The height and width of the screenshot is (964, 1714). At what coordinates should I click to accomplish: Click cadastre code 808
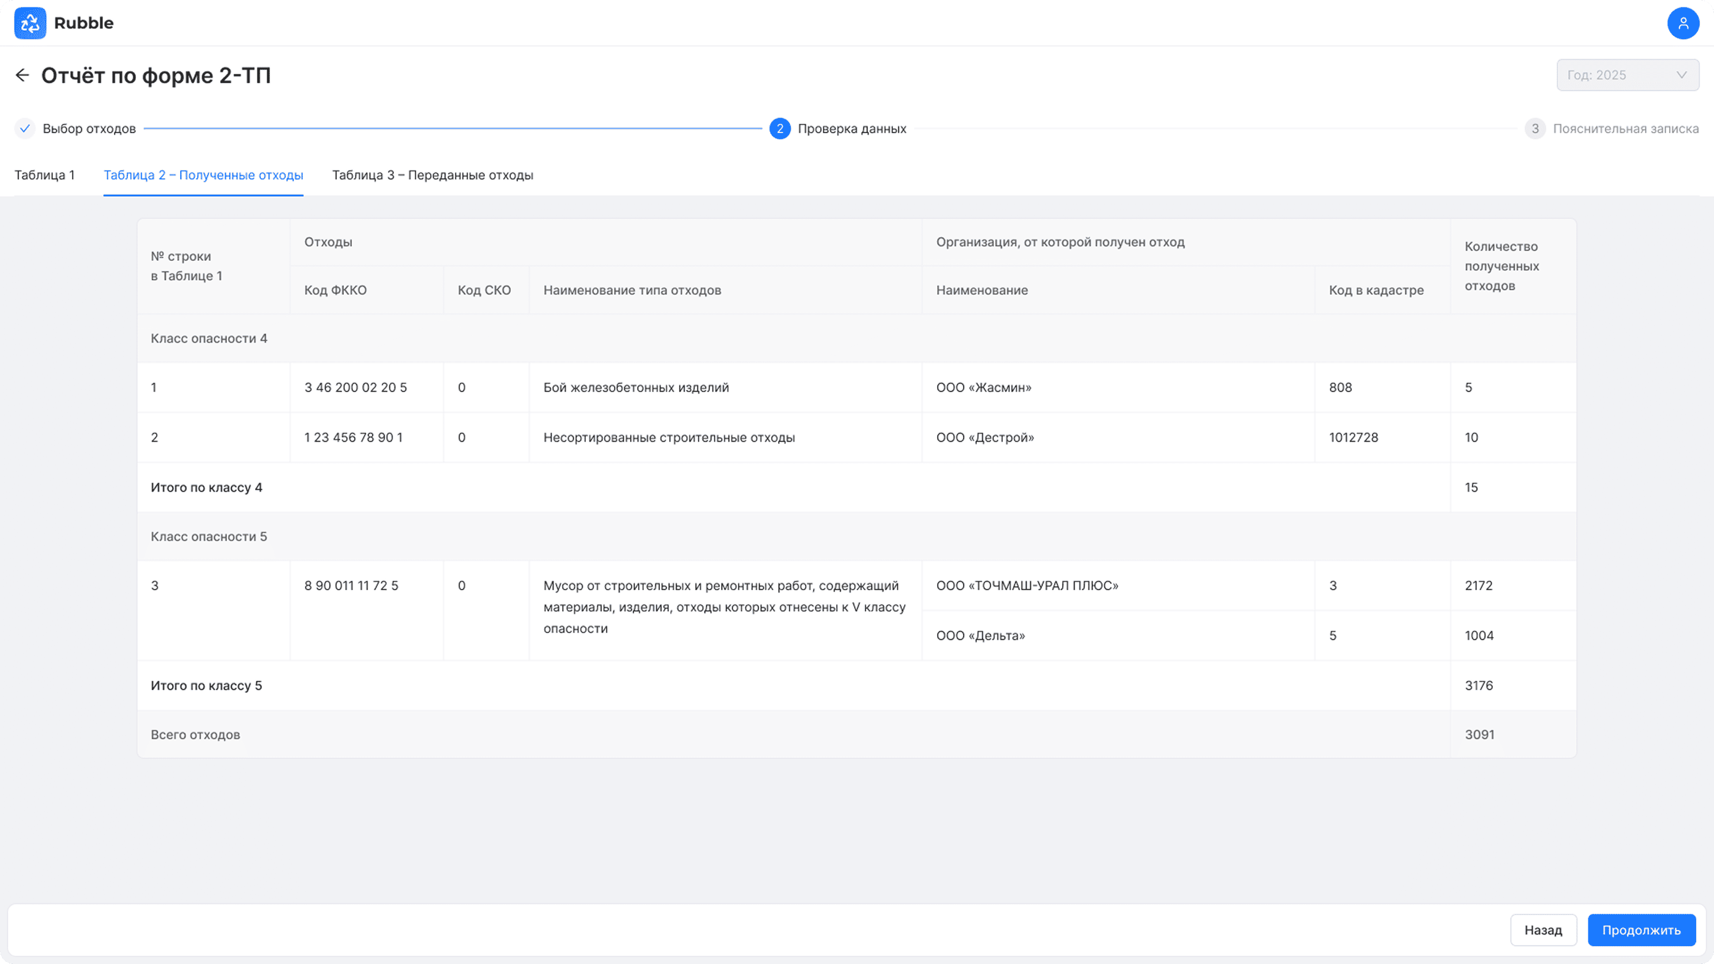pyautogui.click(x=1340, y=387)
